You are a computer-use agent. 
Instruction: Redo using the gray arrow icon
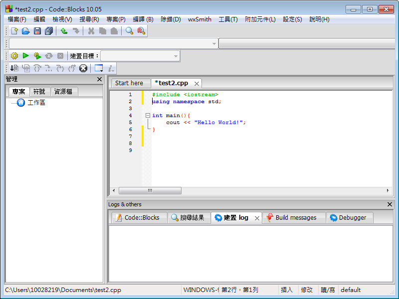coord(76,31)
